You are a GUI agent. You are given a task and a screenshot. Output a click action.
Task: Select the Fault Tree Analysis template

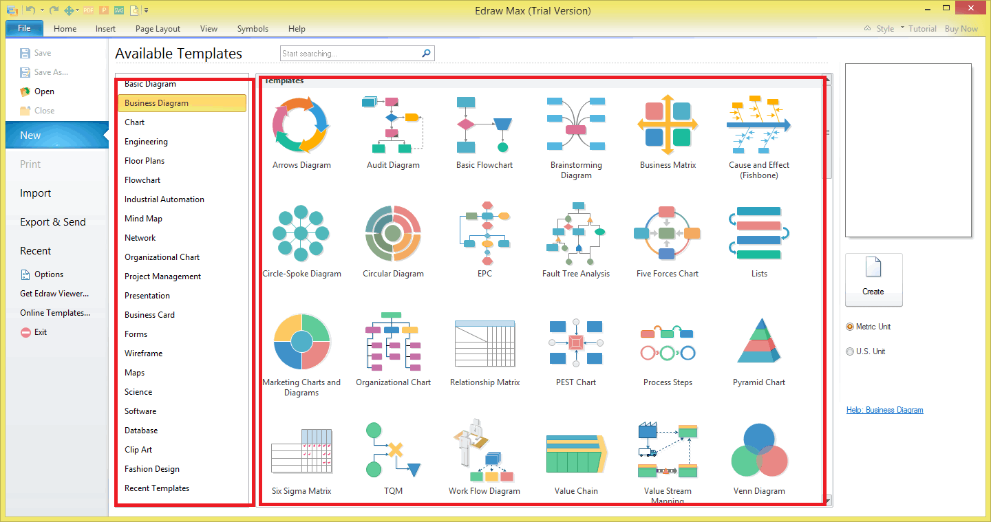(576, 241)
